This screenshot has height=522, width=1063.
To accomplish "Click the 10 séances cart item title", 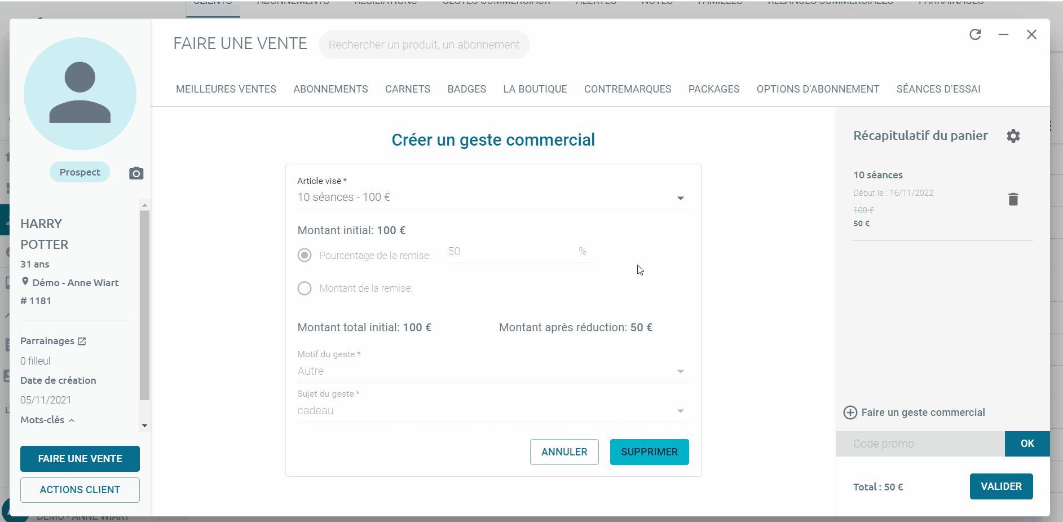I will pyautogui.click(x=878, y=175).
